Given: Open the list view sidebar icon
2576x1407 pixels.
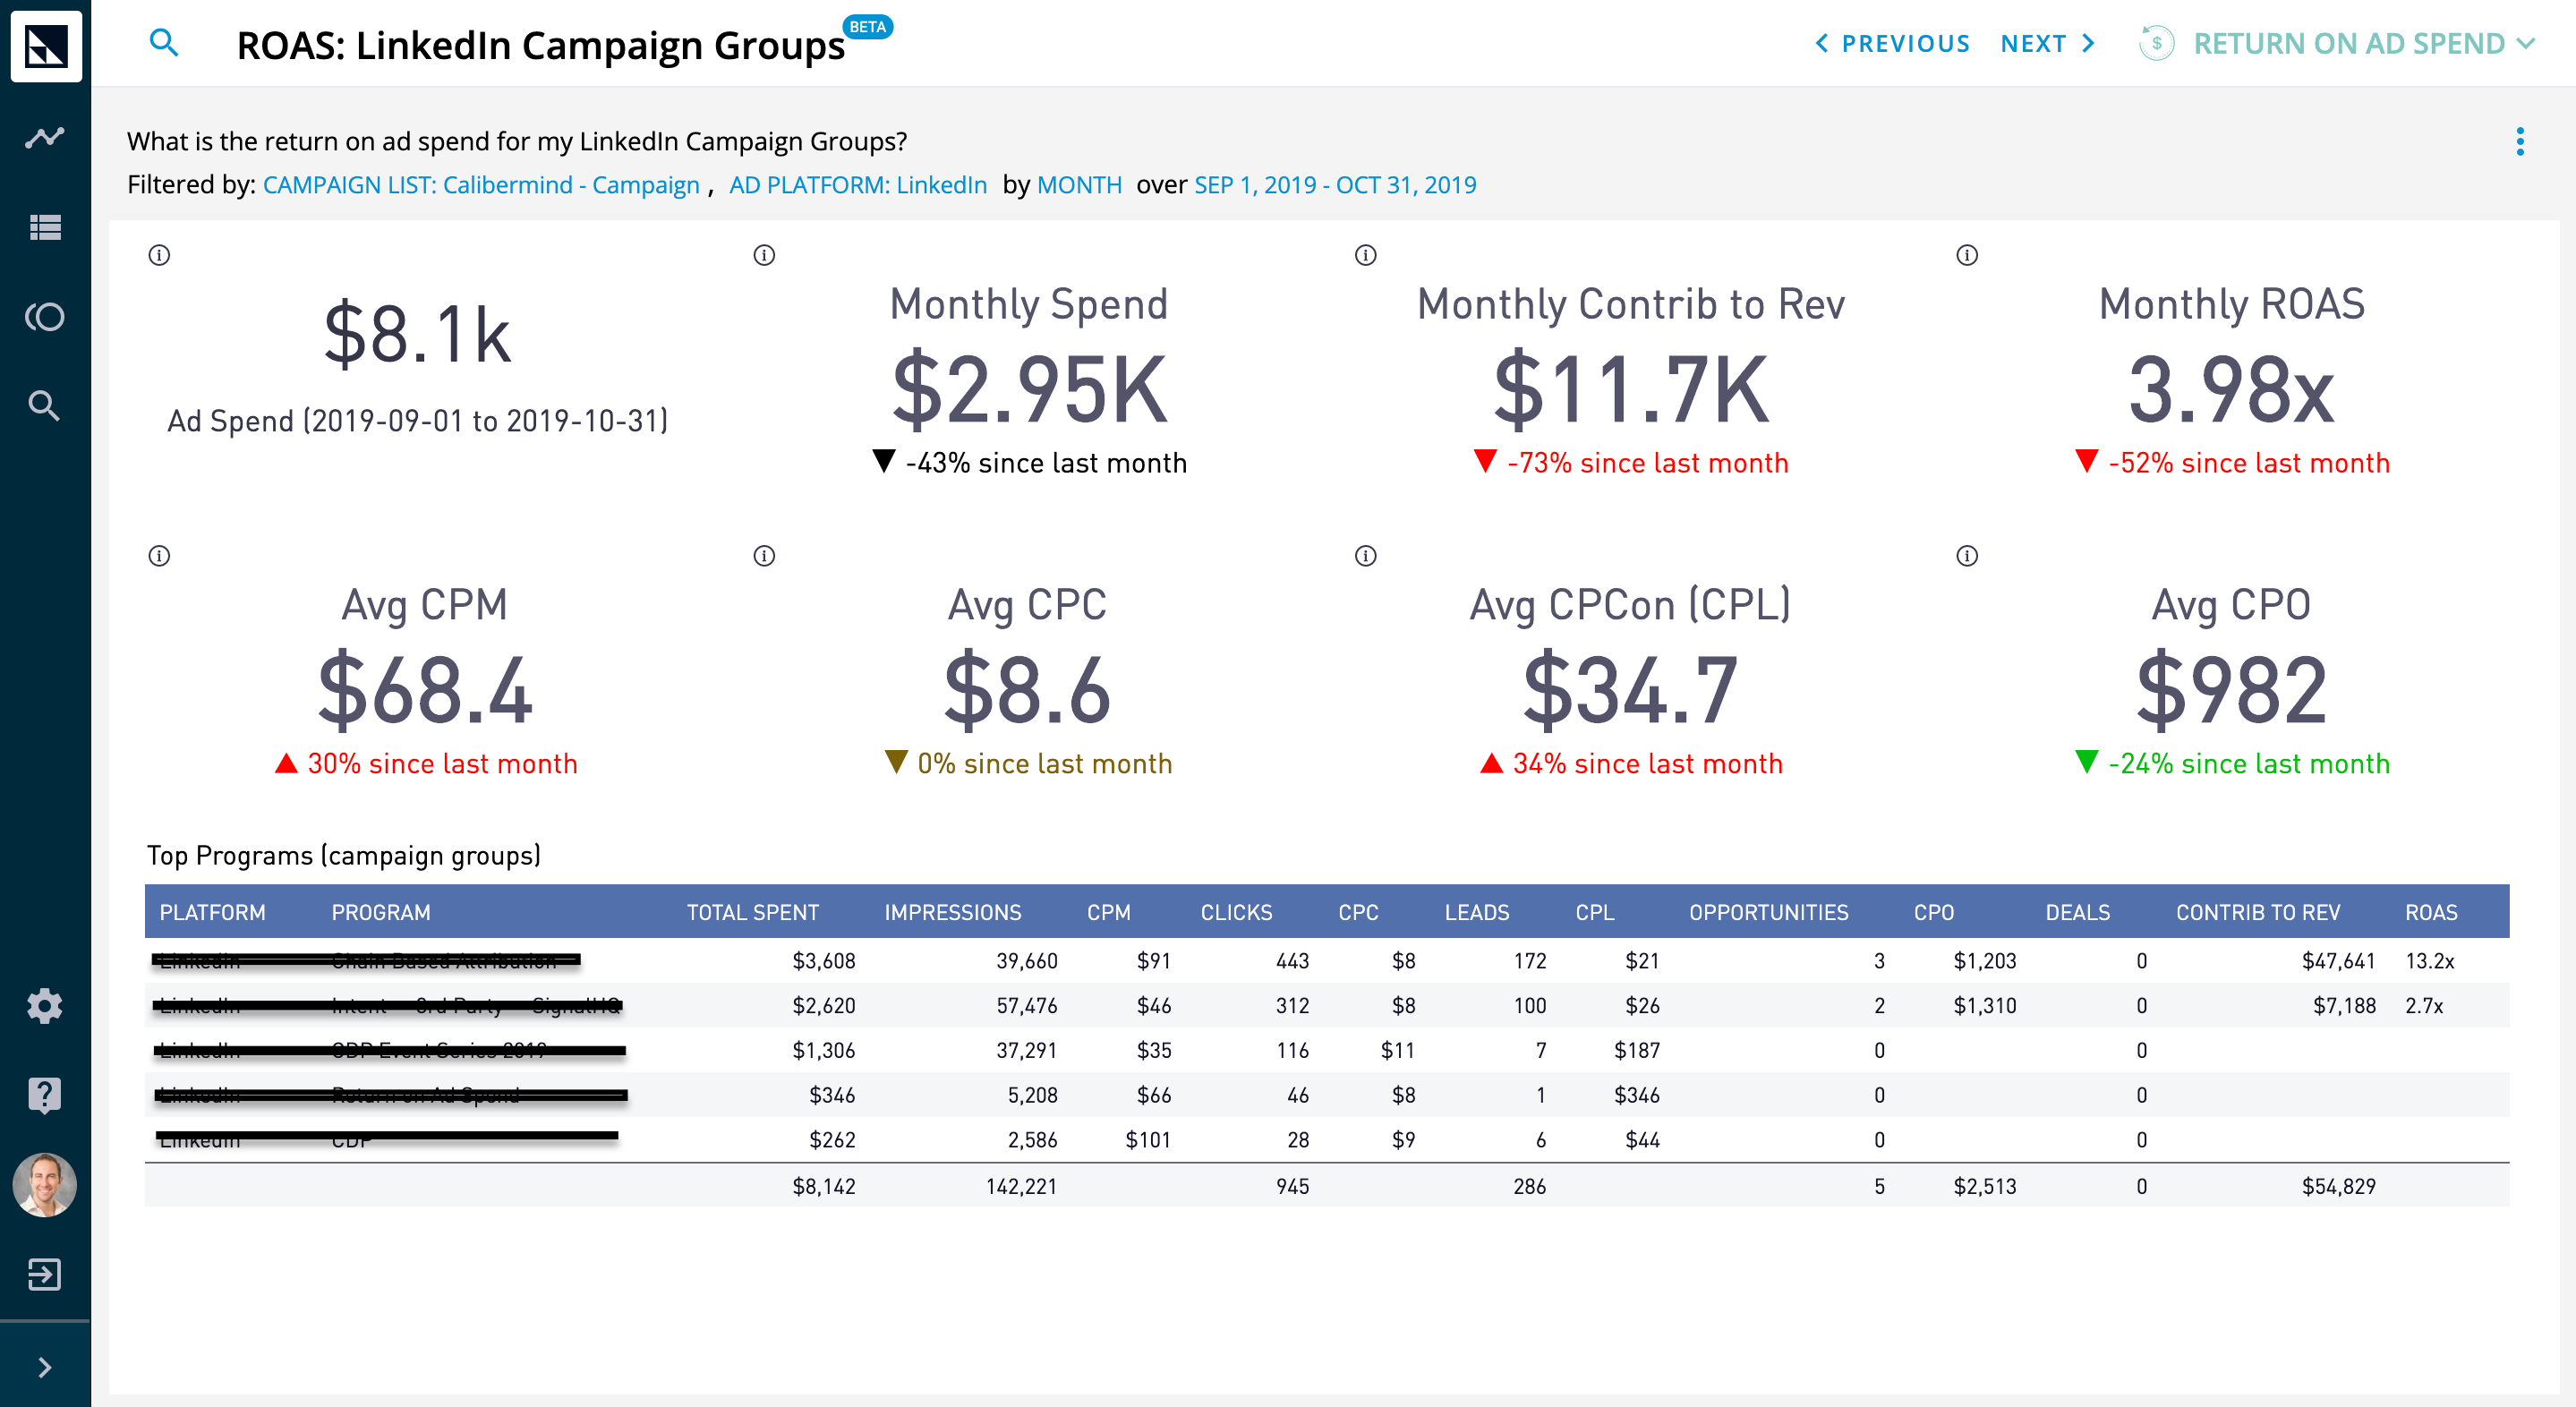Looking at the screenshot, I should 45,228.
